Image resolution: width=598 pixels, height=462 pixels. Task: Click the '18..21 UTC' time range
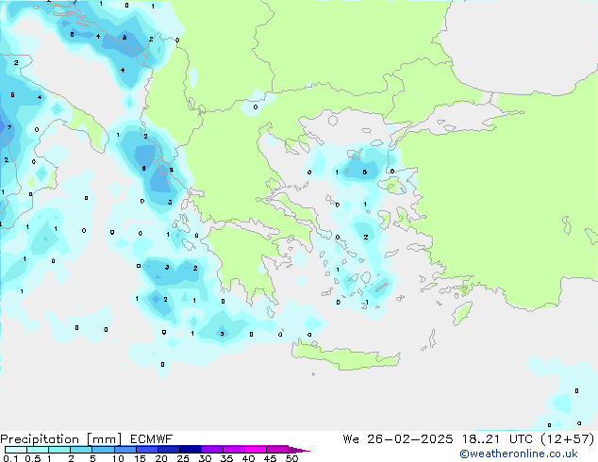pos(497,439)
